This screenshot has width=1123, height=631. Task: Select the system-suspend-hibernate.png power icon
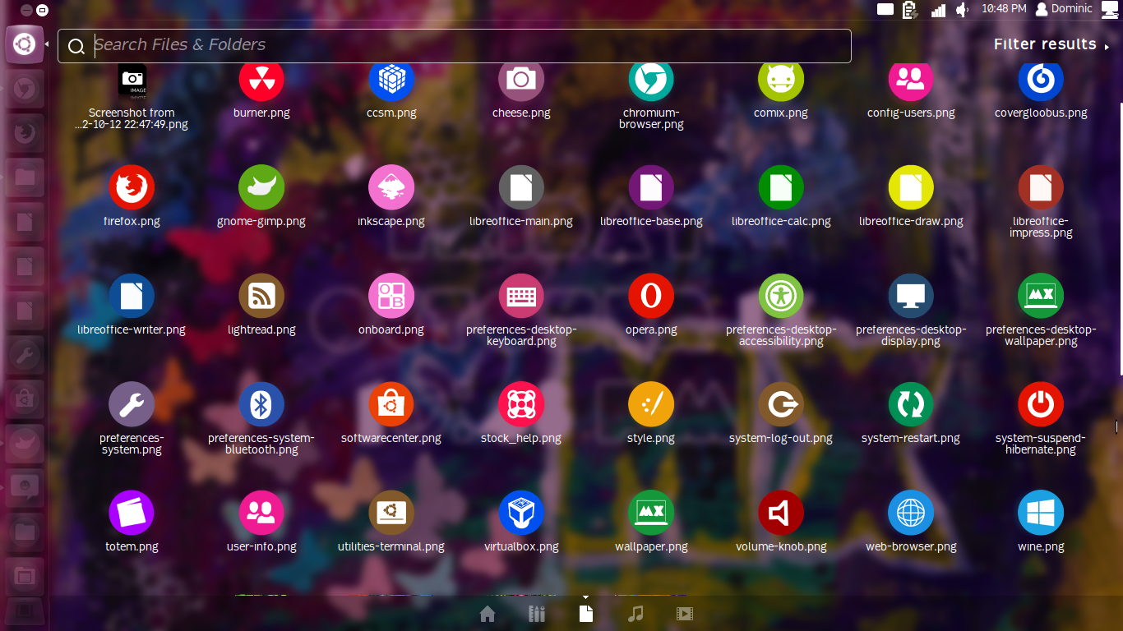click(x=1041, y=404)
